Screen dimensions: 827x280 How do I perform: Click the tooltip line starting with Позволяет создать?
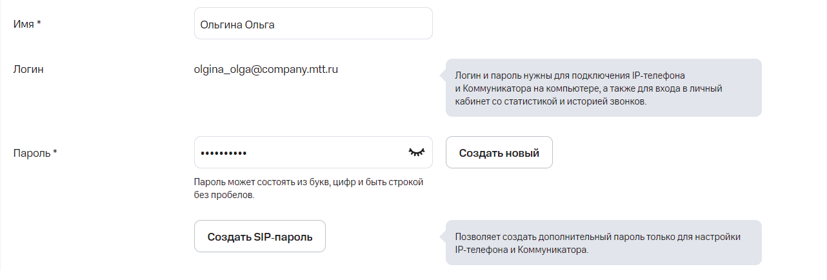pyautogui.click(x=597, y=237)
